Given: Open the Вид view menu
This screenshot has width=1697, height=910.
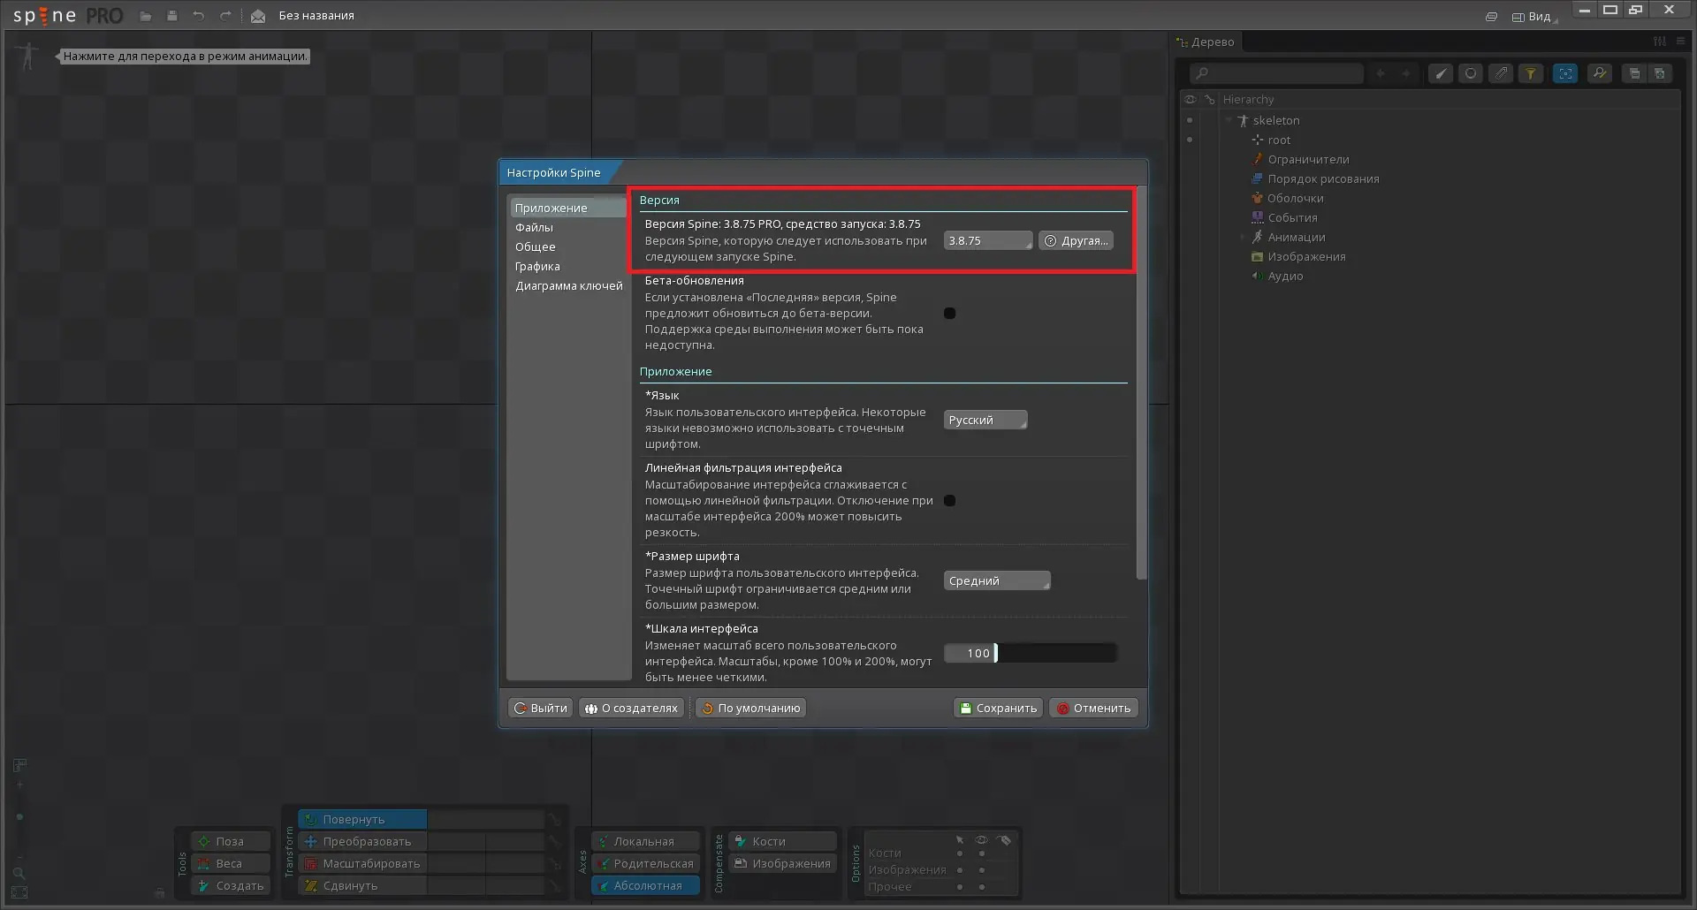Looking at the screenshot, I should [x=1533, y=17].
